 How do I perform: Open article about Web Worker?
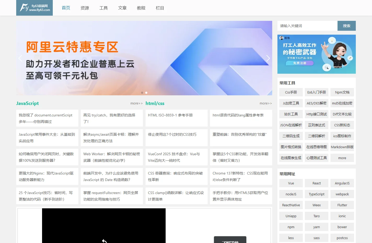click(x=112, y=157)
